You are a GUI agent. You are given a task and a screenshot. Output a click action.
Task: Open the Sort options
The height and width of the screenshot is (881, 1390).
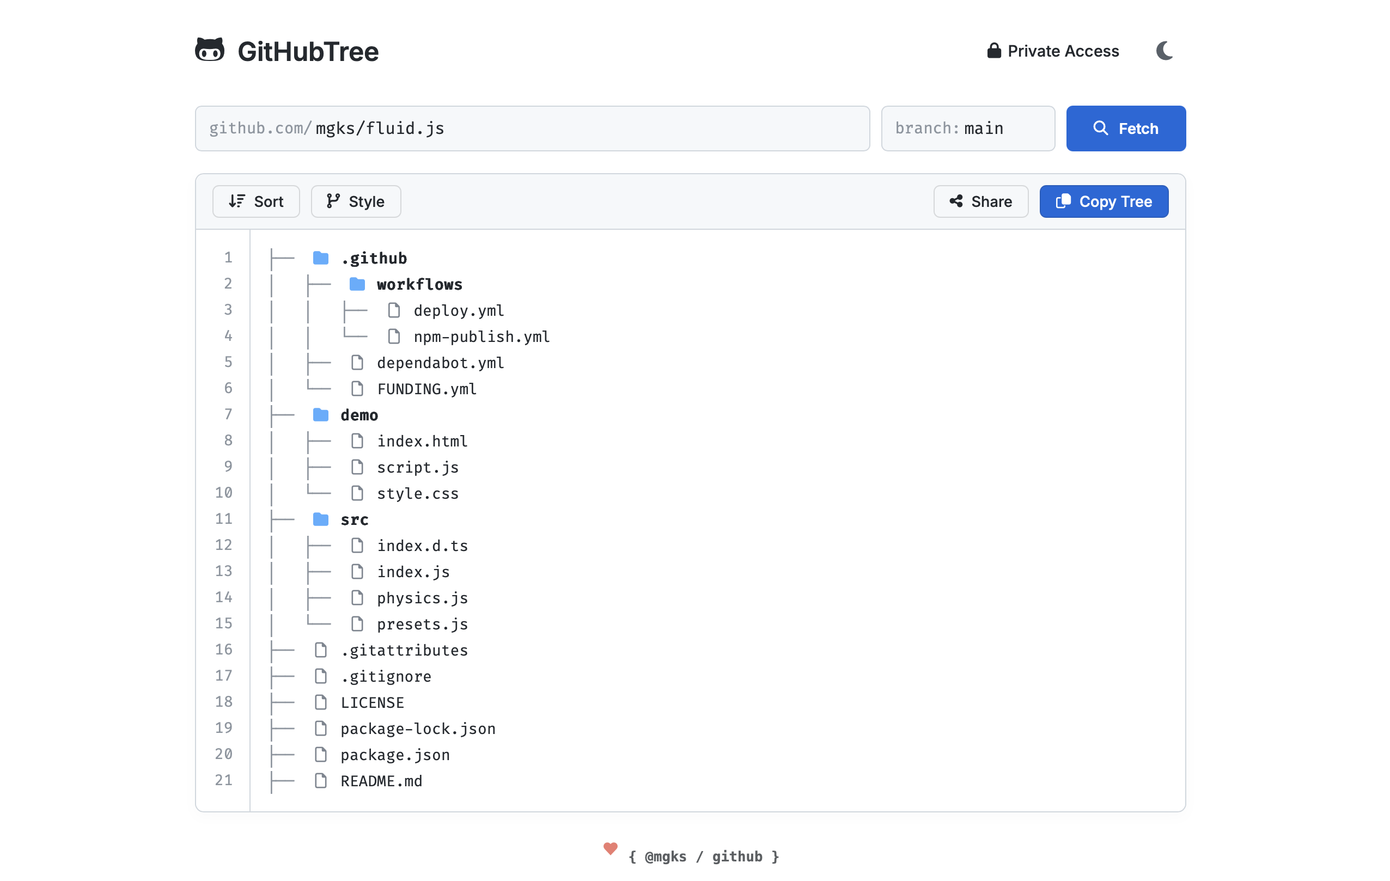257,201
